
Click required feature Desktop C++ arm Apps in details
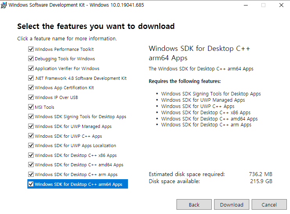point(206,125)
